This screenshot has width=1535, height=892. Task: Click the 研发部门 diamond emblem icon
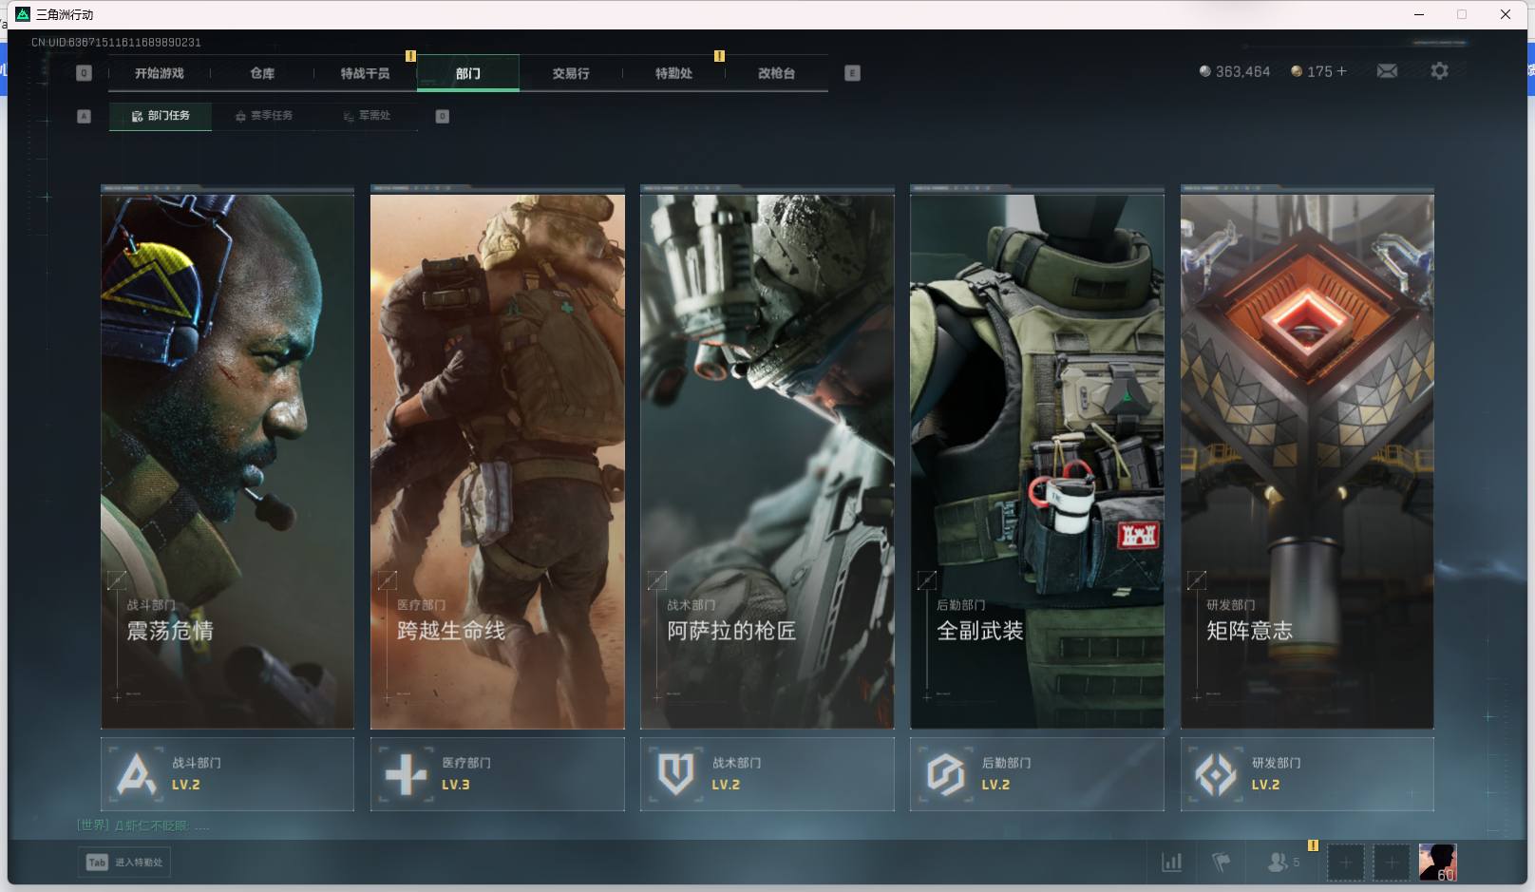(1215, 774)
